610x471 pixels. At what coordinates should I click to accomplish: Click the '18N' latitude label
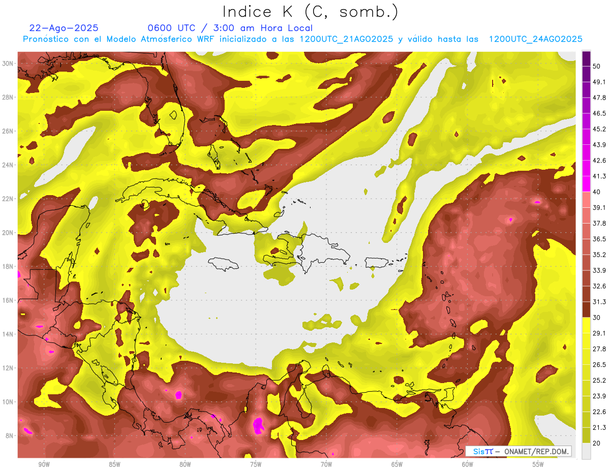pyautogui.click(x=9, y=266)
